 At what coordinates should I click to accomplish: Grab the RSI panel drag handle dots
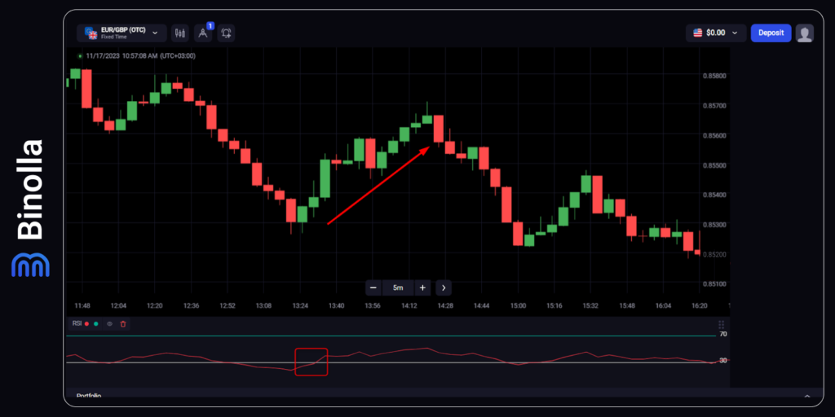pyautogui.click(x=721, y=324)
